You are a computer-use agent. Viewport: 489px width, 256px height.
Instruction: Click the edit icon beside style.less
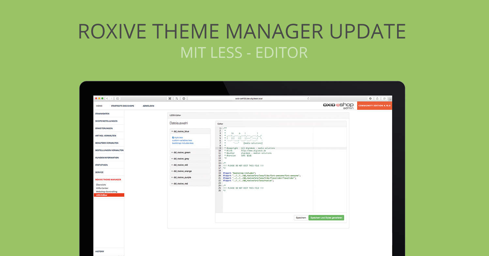[x=173, y=138]
